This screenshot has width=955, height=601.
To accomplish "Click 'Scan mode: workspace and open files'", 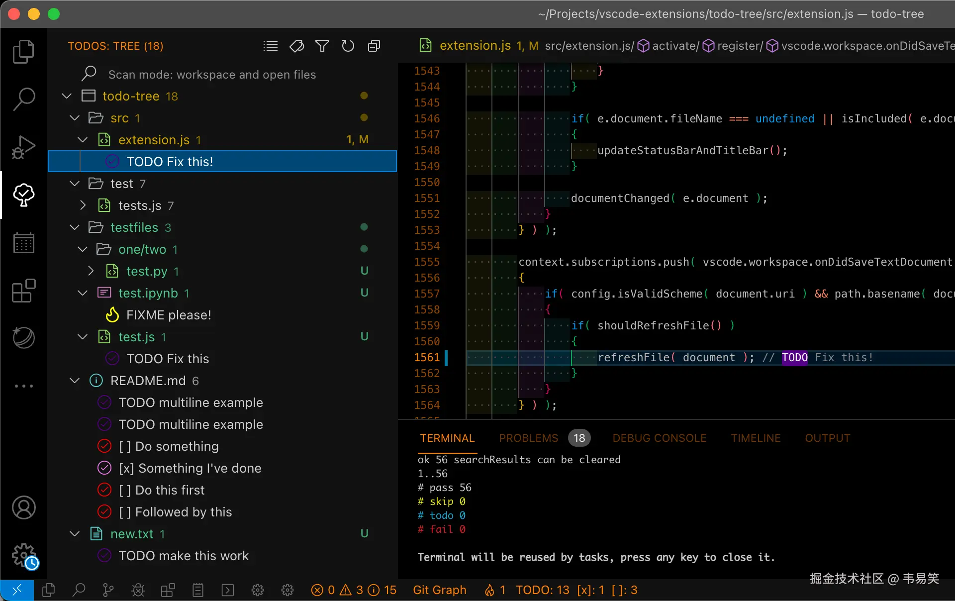I will [x=212, y=75].
